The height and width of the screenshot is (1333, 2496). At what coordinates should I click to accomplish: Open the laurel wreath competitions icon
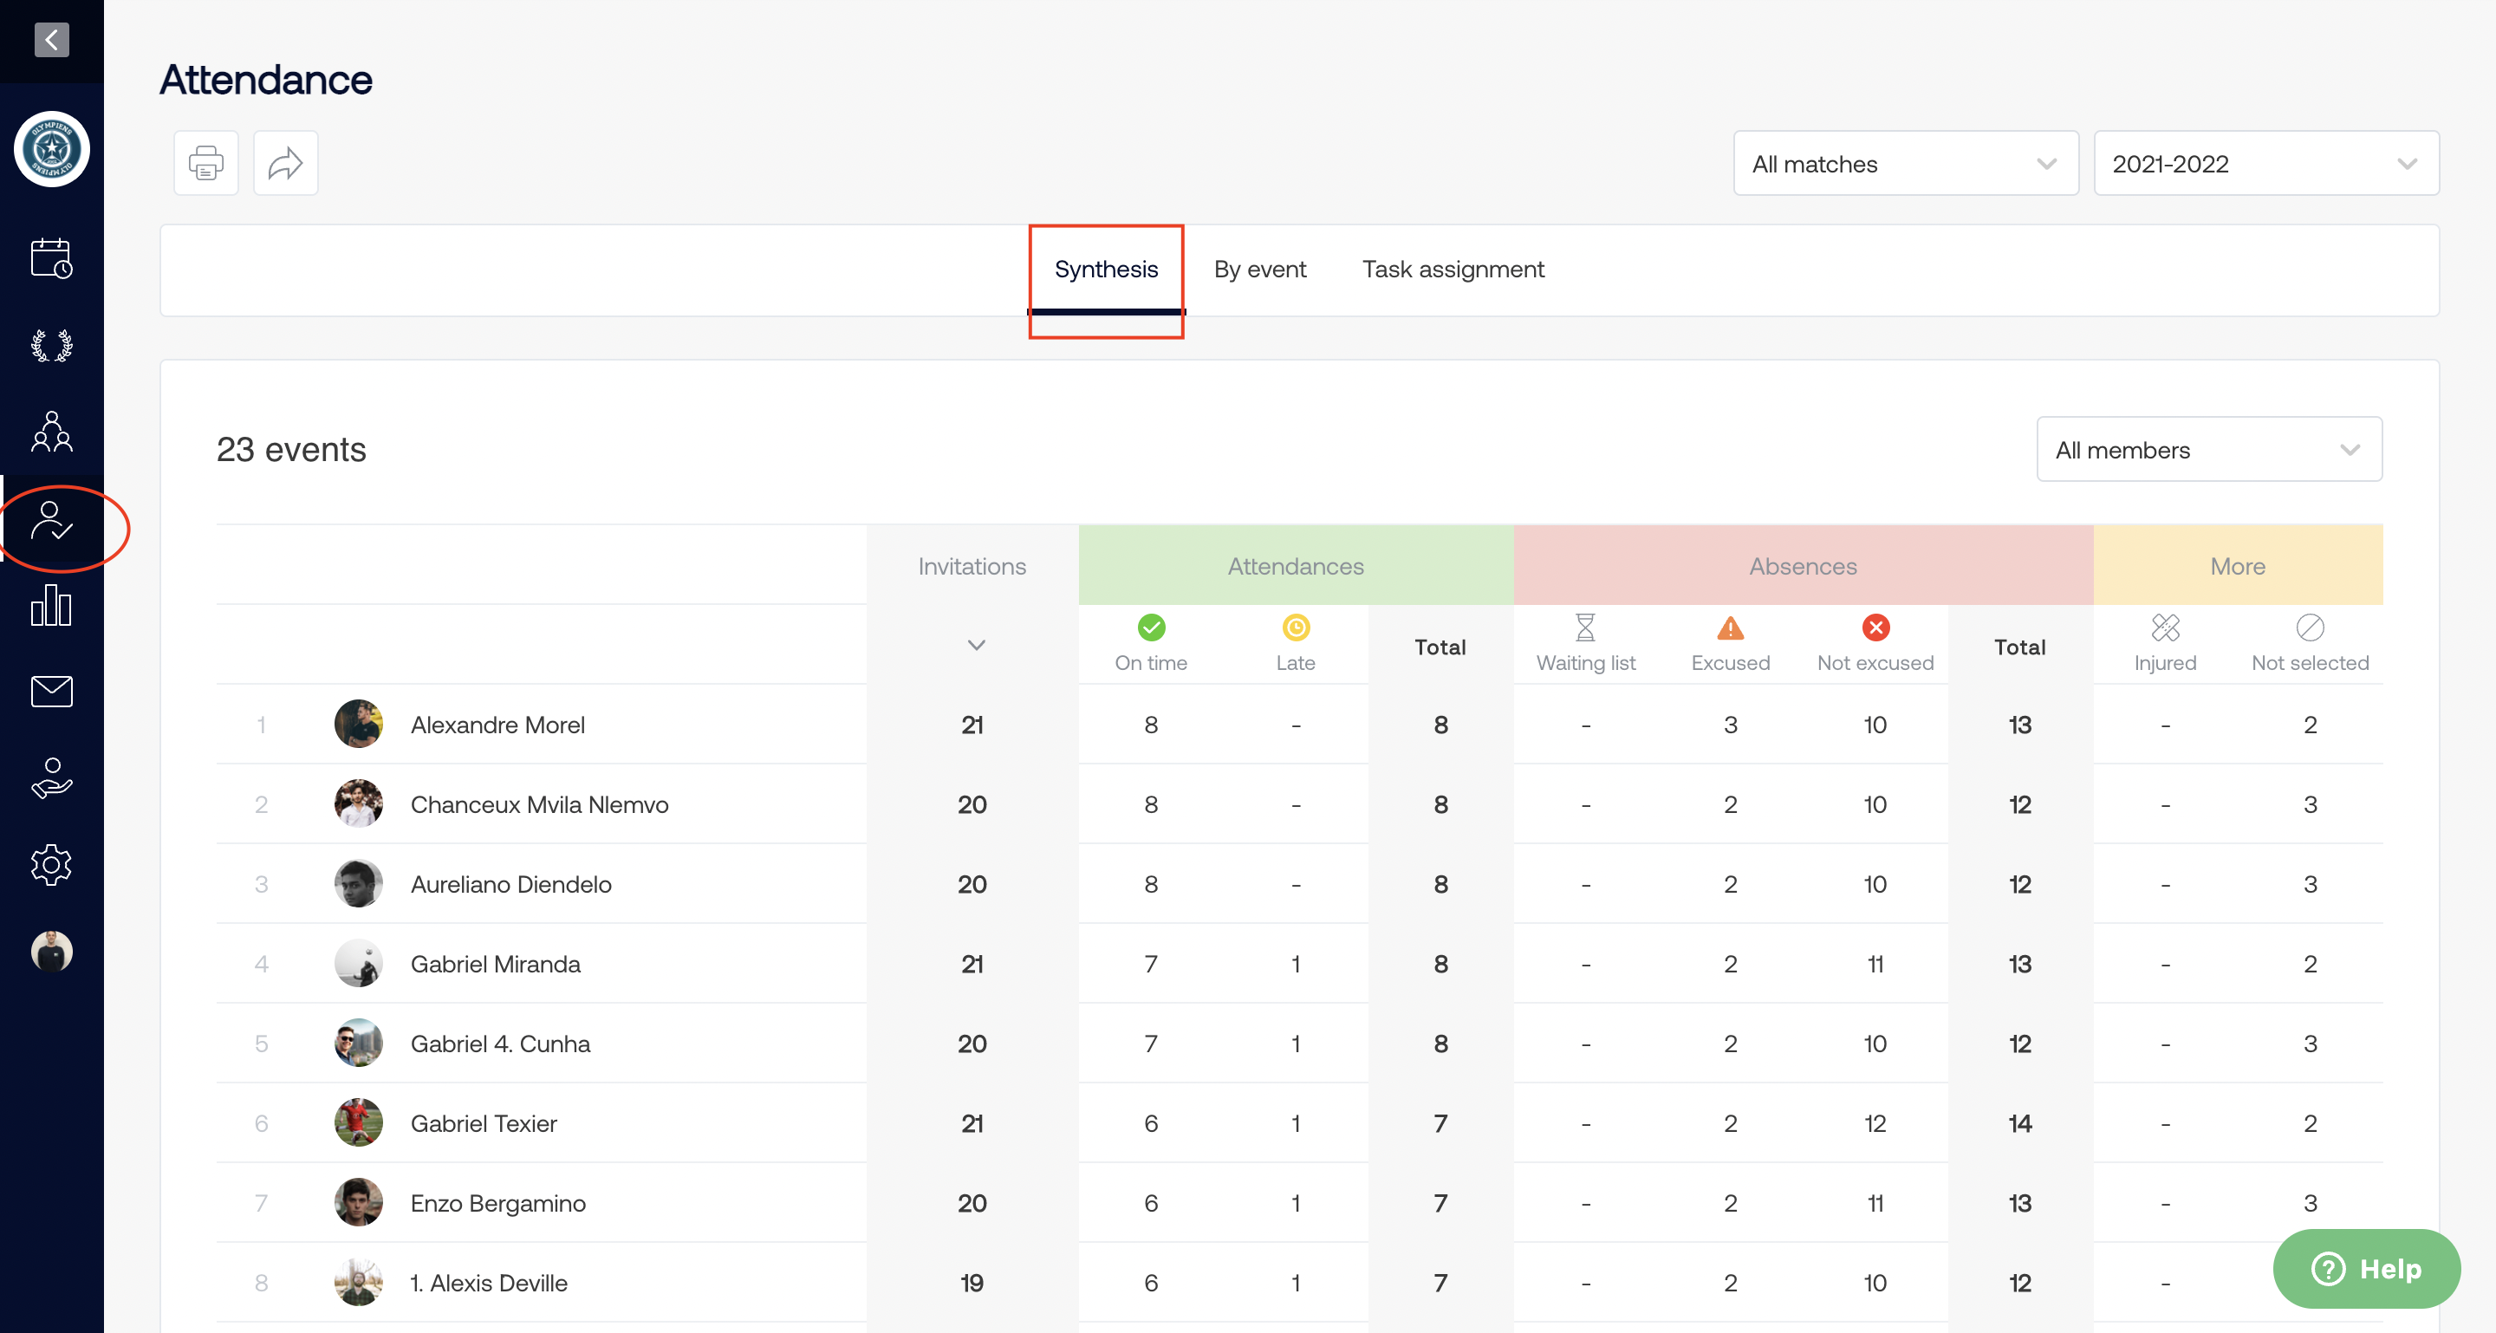[51, 346]
